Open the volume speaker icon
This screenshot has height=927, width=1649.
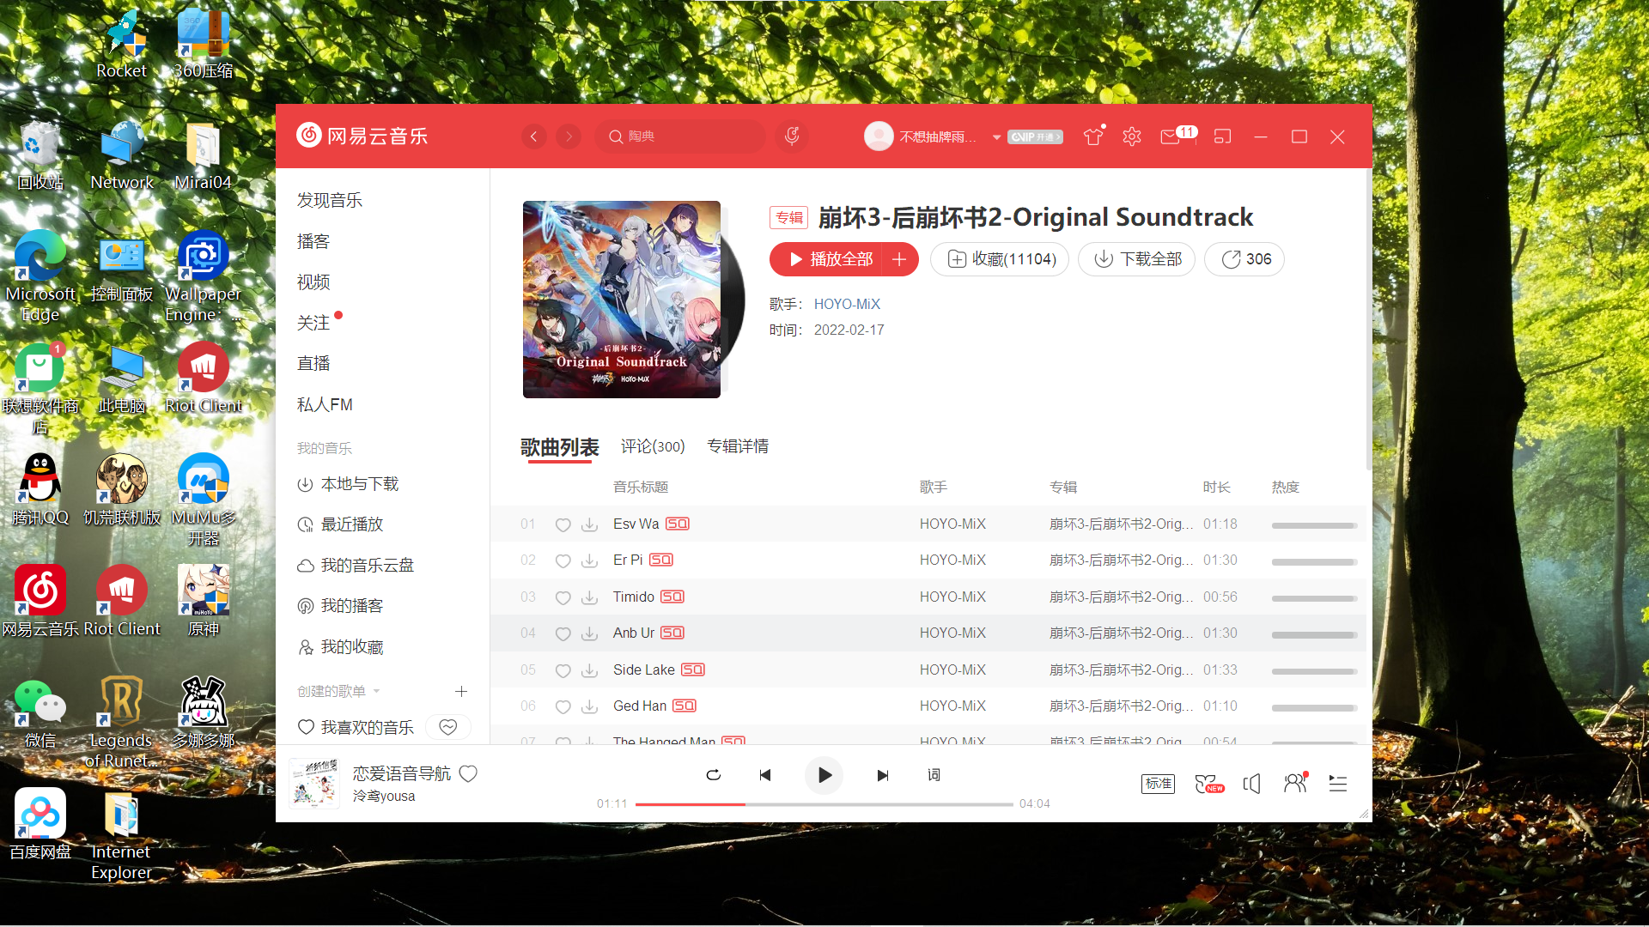(1252, 784)
